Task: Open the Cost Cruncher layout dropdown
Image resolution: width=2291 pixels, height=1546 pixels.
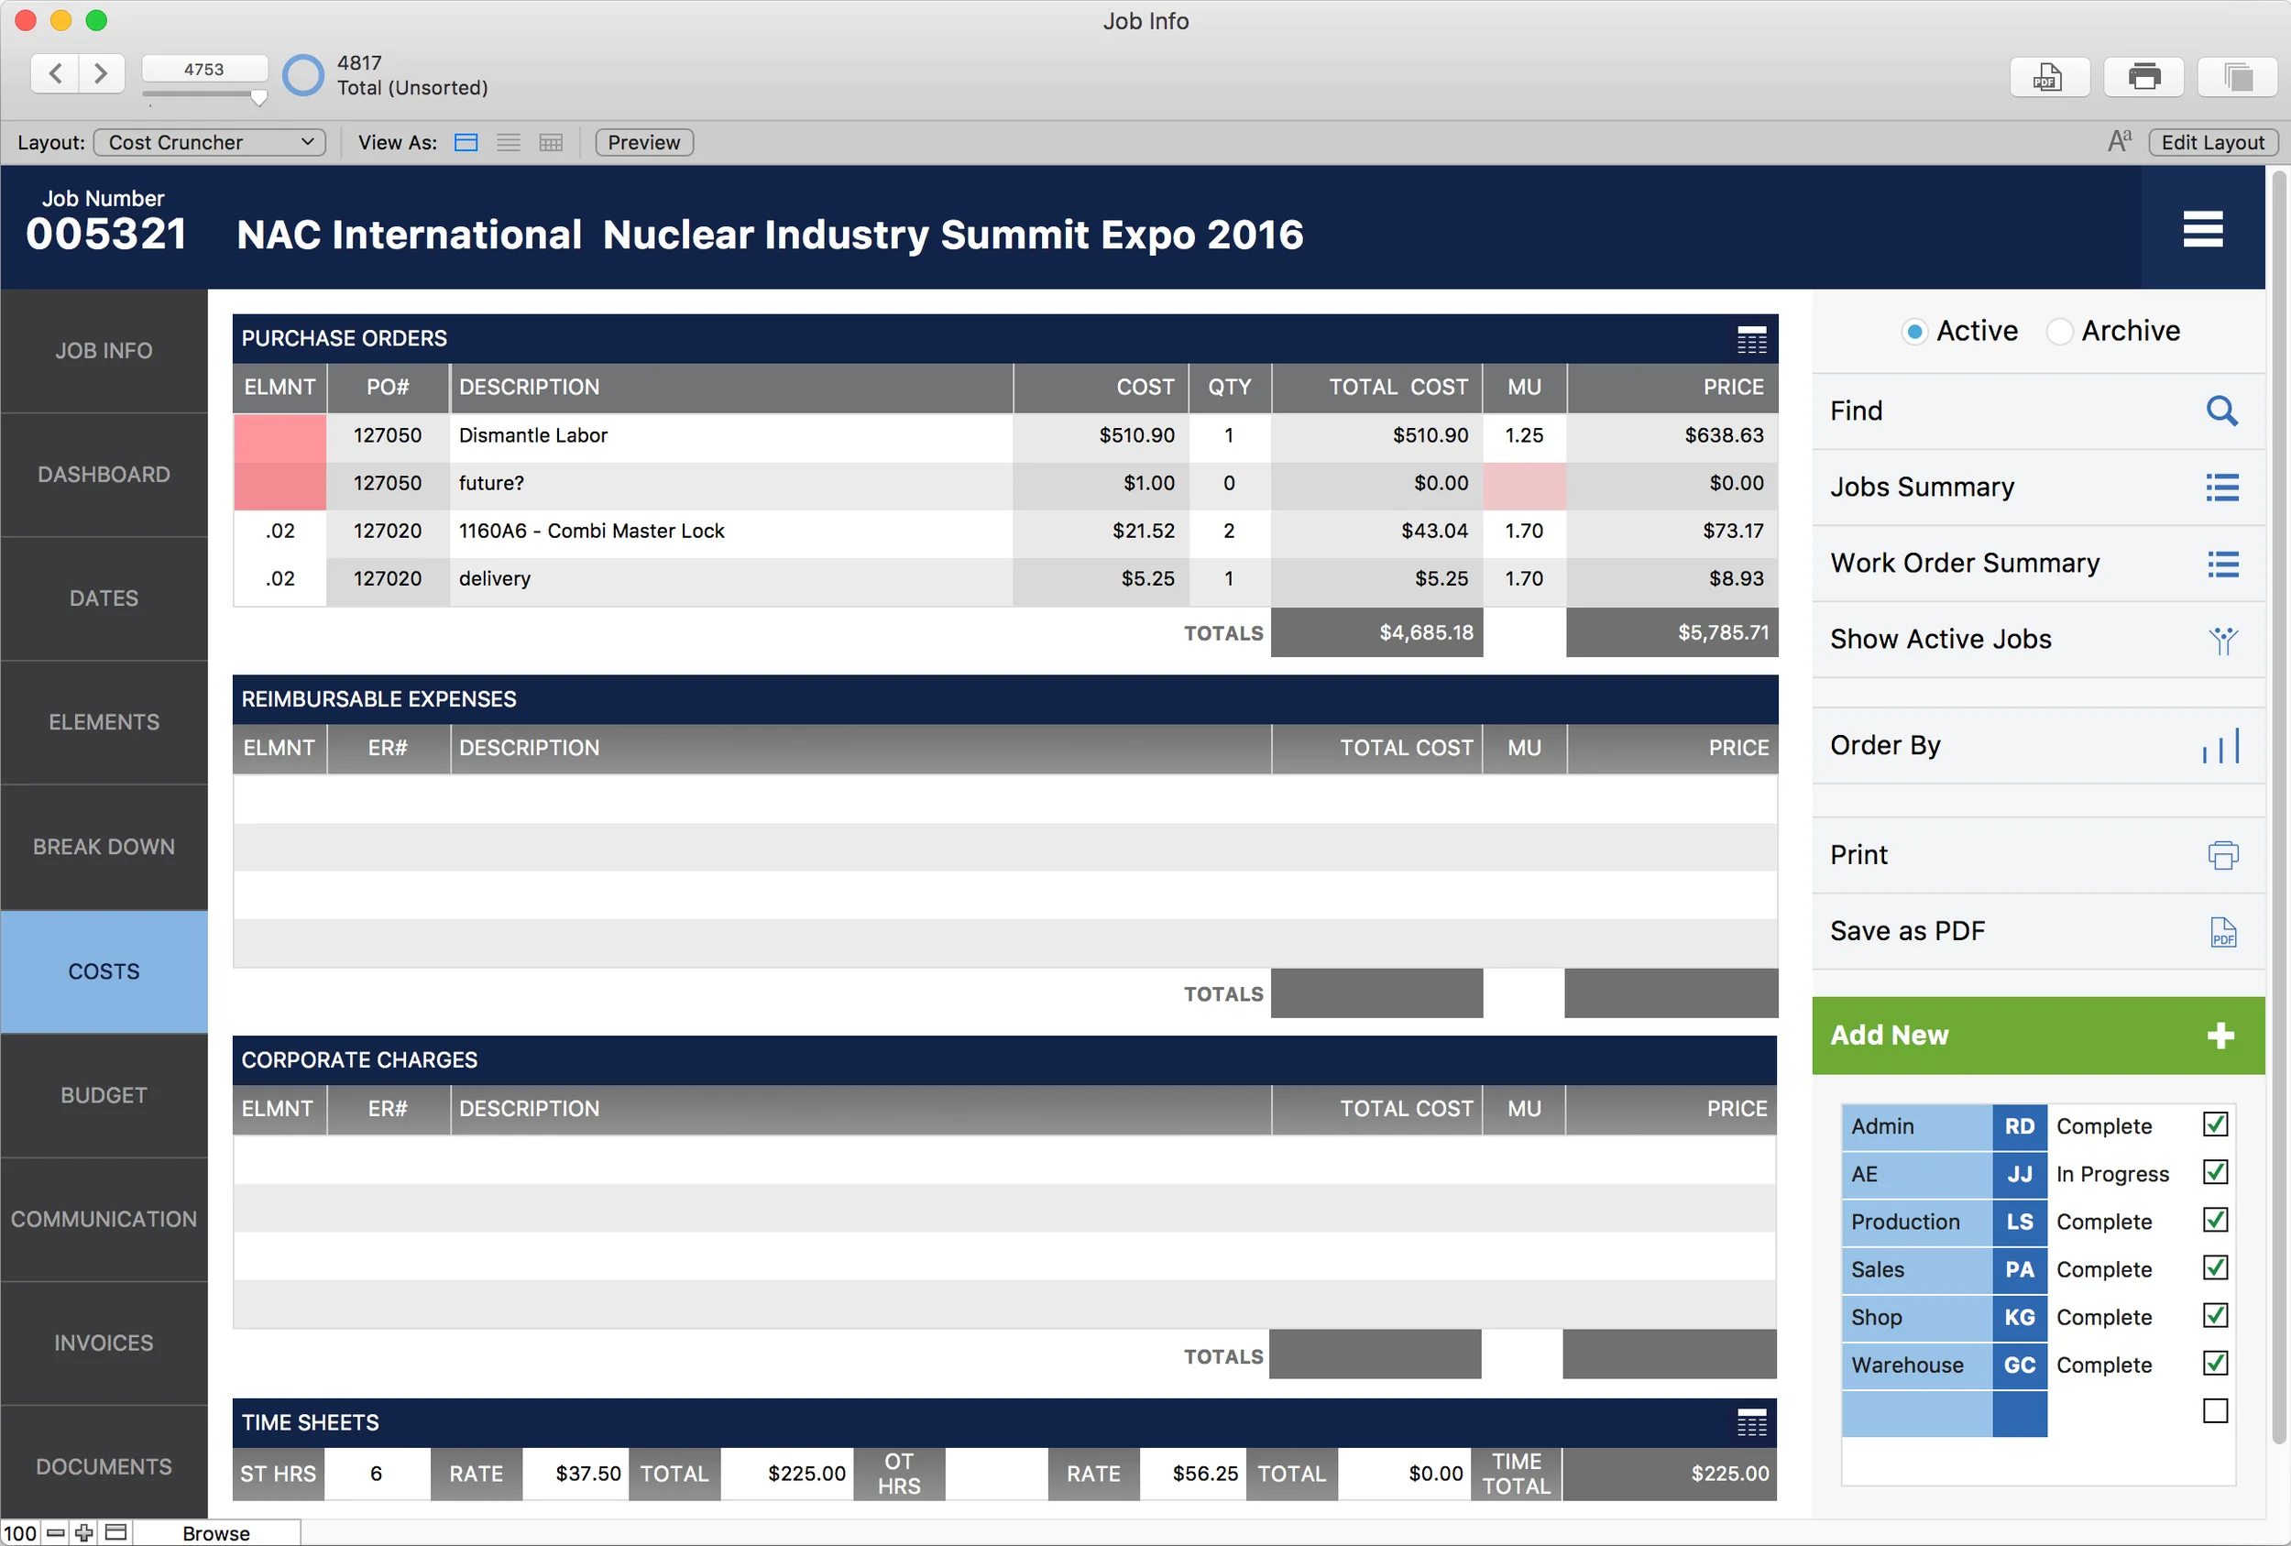Action: tap(209, 142)
